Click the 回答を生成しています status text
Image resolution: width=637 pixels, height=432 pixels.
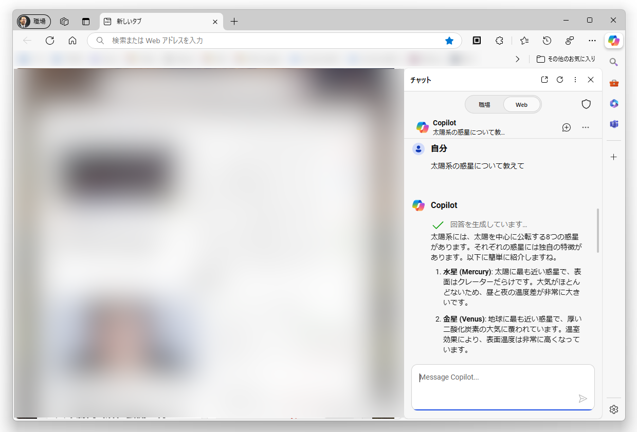pyautogui.click(x=488, y=224)
